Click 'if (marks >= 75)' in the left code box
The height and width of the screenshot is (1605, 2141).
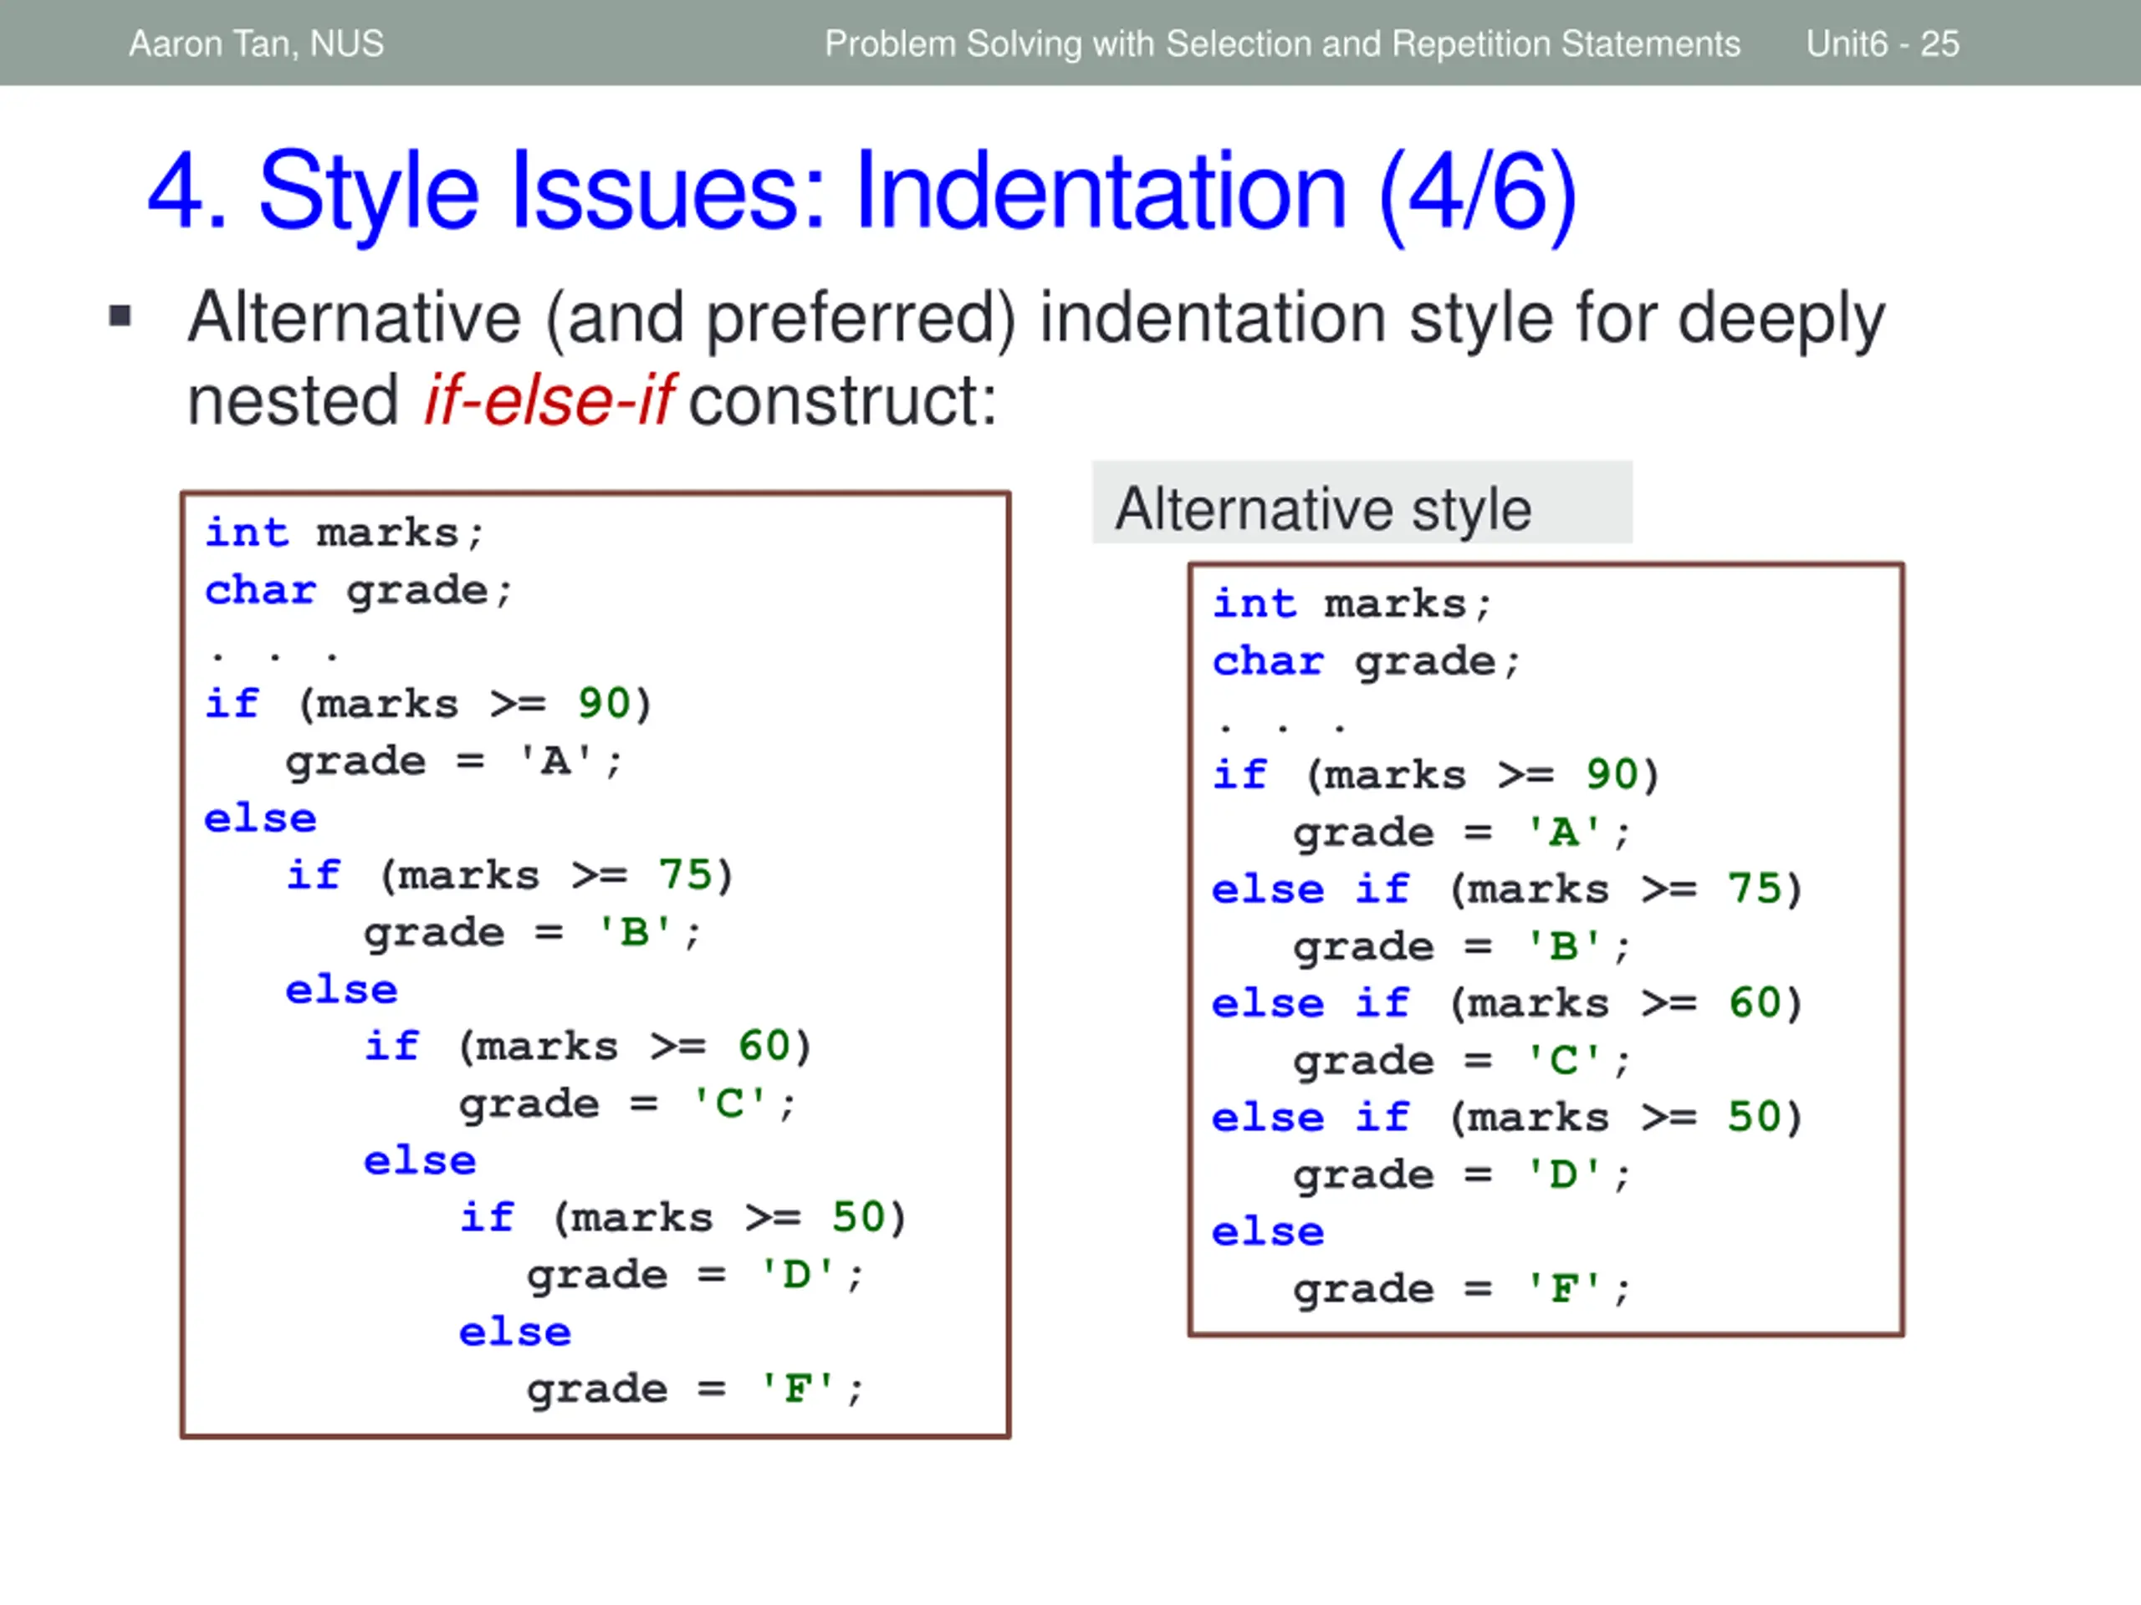tap(510, 875)
